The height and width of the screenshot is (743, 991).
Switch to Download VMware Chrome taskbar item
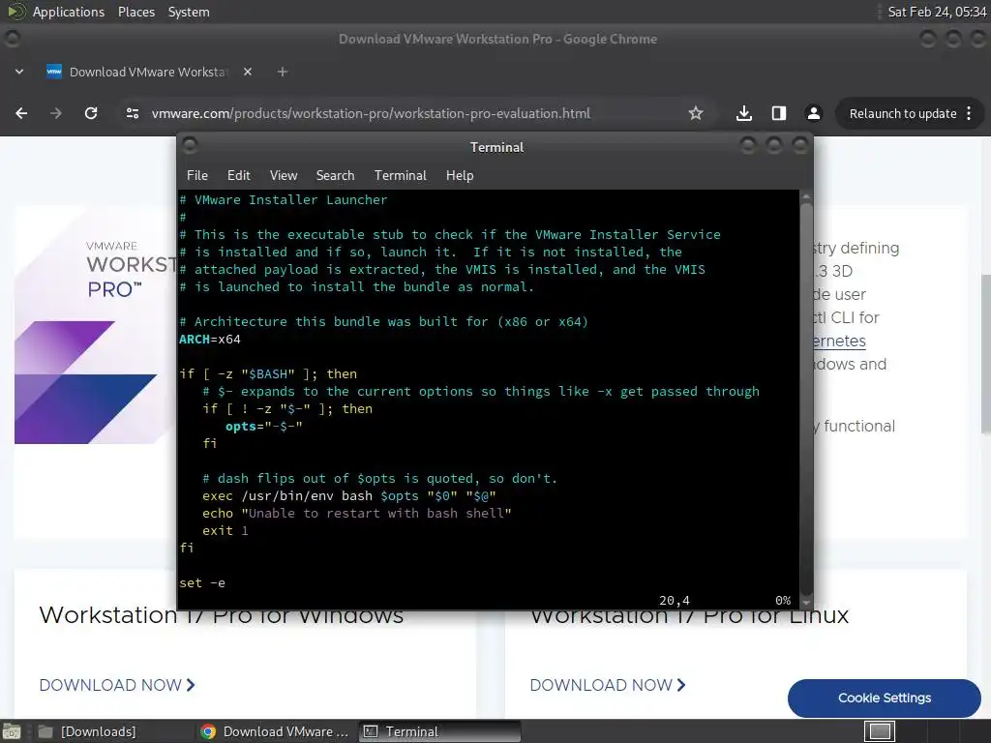point(275,731)
